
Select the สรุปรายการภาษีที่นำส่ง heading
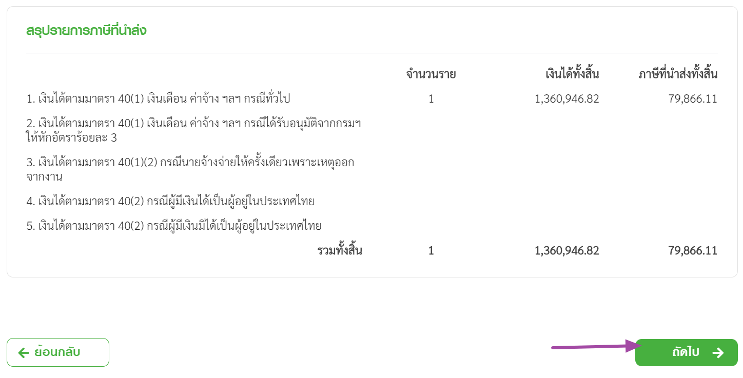(x=86, y=30)
